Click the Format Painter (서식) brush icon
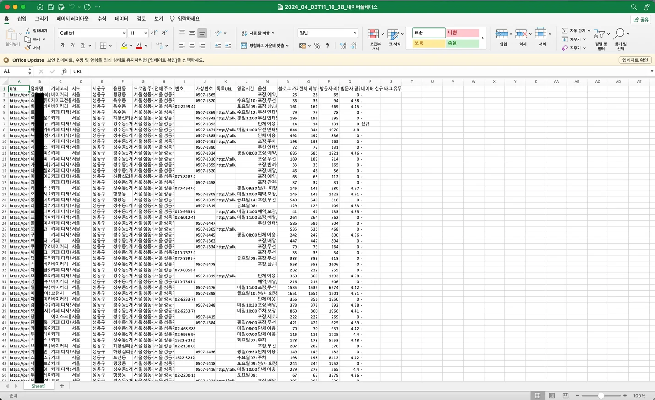 [28, 48]
